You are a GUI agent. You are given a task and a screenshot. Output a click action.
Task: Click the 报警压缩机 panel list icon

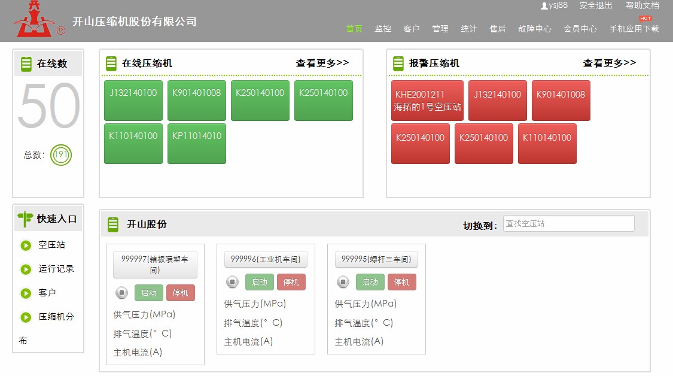[398, 63]
